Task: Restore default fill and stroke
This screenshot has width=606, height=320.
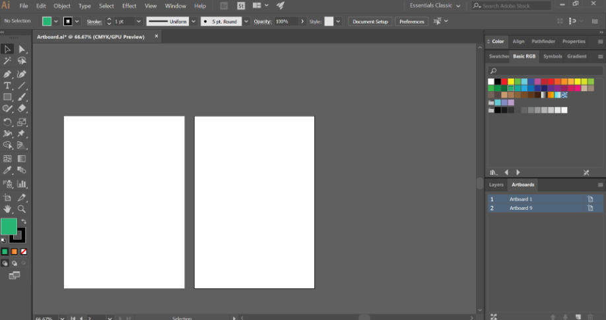Action: coord(3,240)
